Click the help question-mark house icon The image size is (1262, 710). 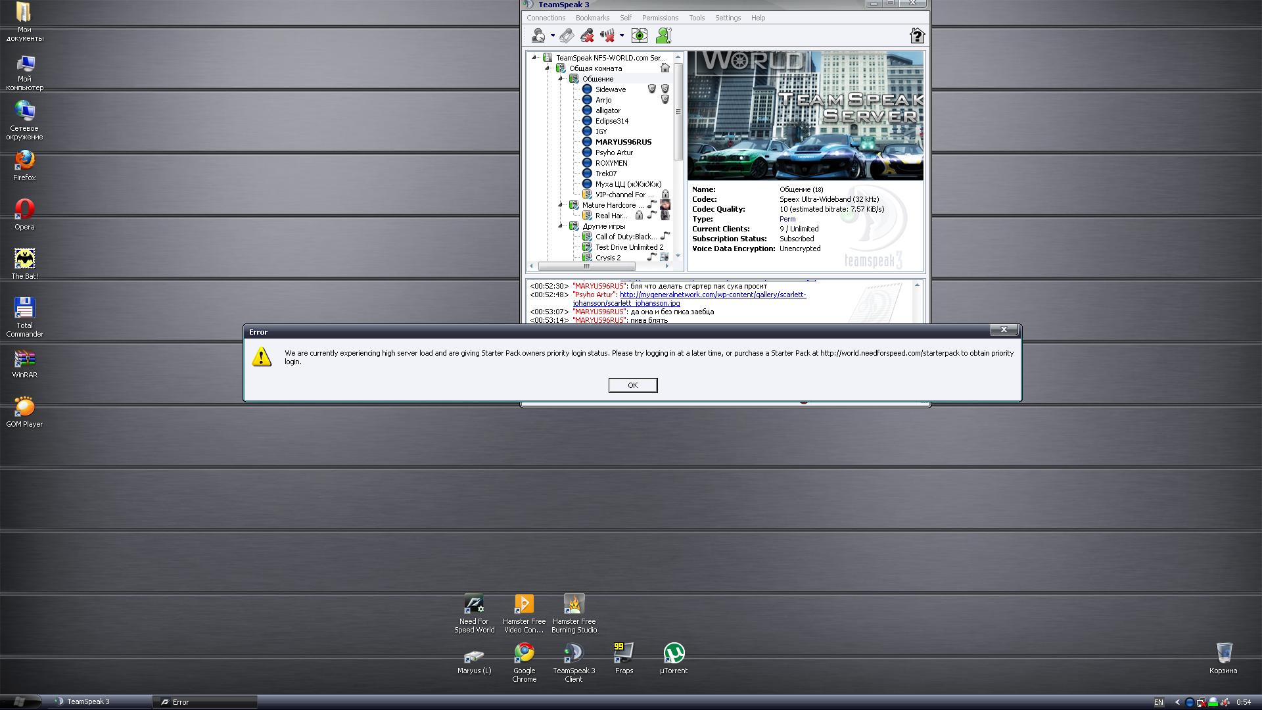pyautogui.click(x=916, y=35)
